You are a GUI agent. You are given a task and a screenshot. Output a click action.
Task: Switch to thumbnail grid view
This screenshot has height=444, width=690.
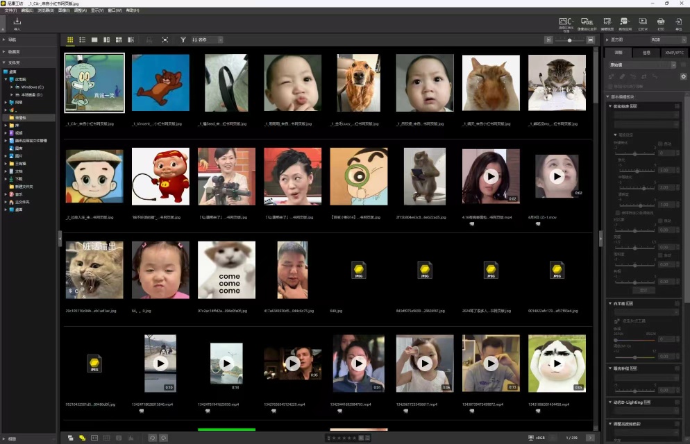(70, 40)
